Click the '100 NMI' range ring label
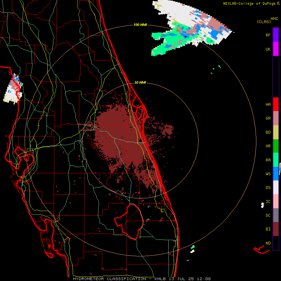Viewport: 281px width, 281px height. point(140,25)
